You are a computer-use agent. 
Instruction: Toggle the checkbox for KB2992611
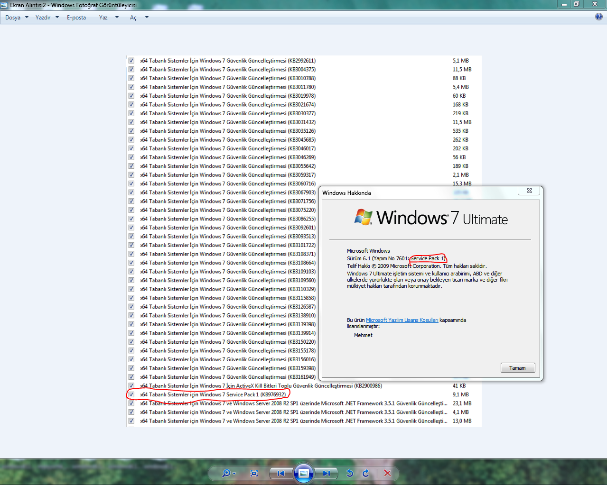pyautogui.click(x=131, y=61)
